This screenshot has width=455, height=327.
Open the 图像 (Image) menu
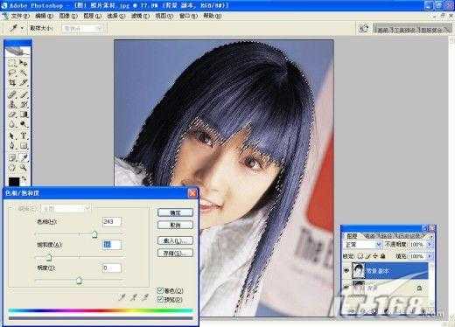[68, 16]
